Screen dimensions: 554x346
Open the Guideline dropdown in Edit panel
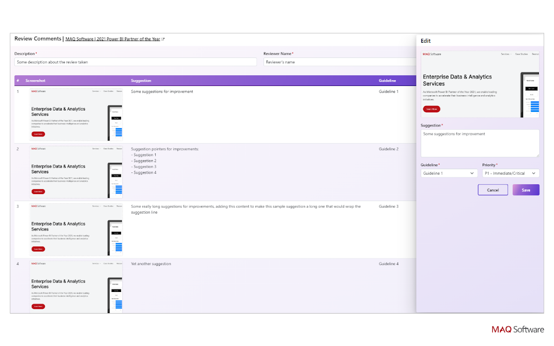click(x=449, y=174)
